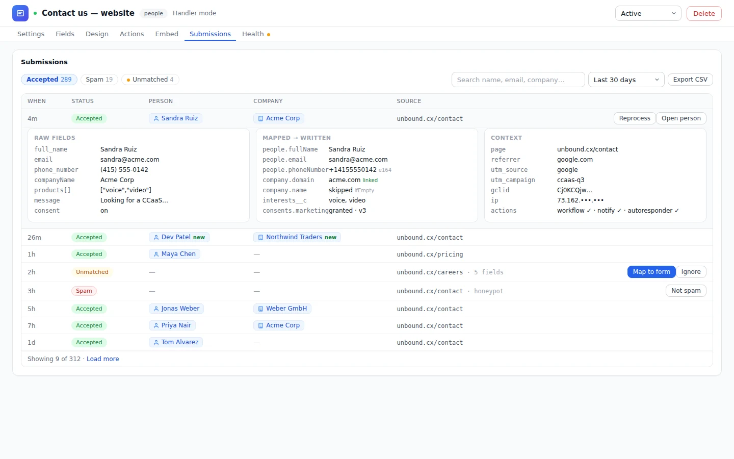The width and height of the screenshot is (734, 459).
Task: Click building icon in Acme Corp chip, 4m row
Action: tap(260, 119)
